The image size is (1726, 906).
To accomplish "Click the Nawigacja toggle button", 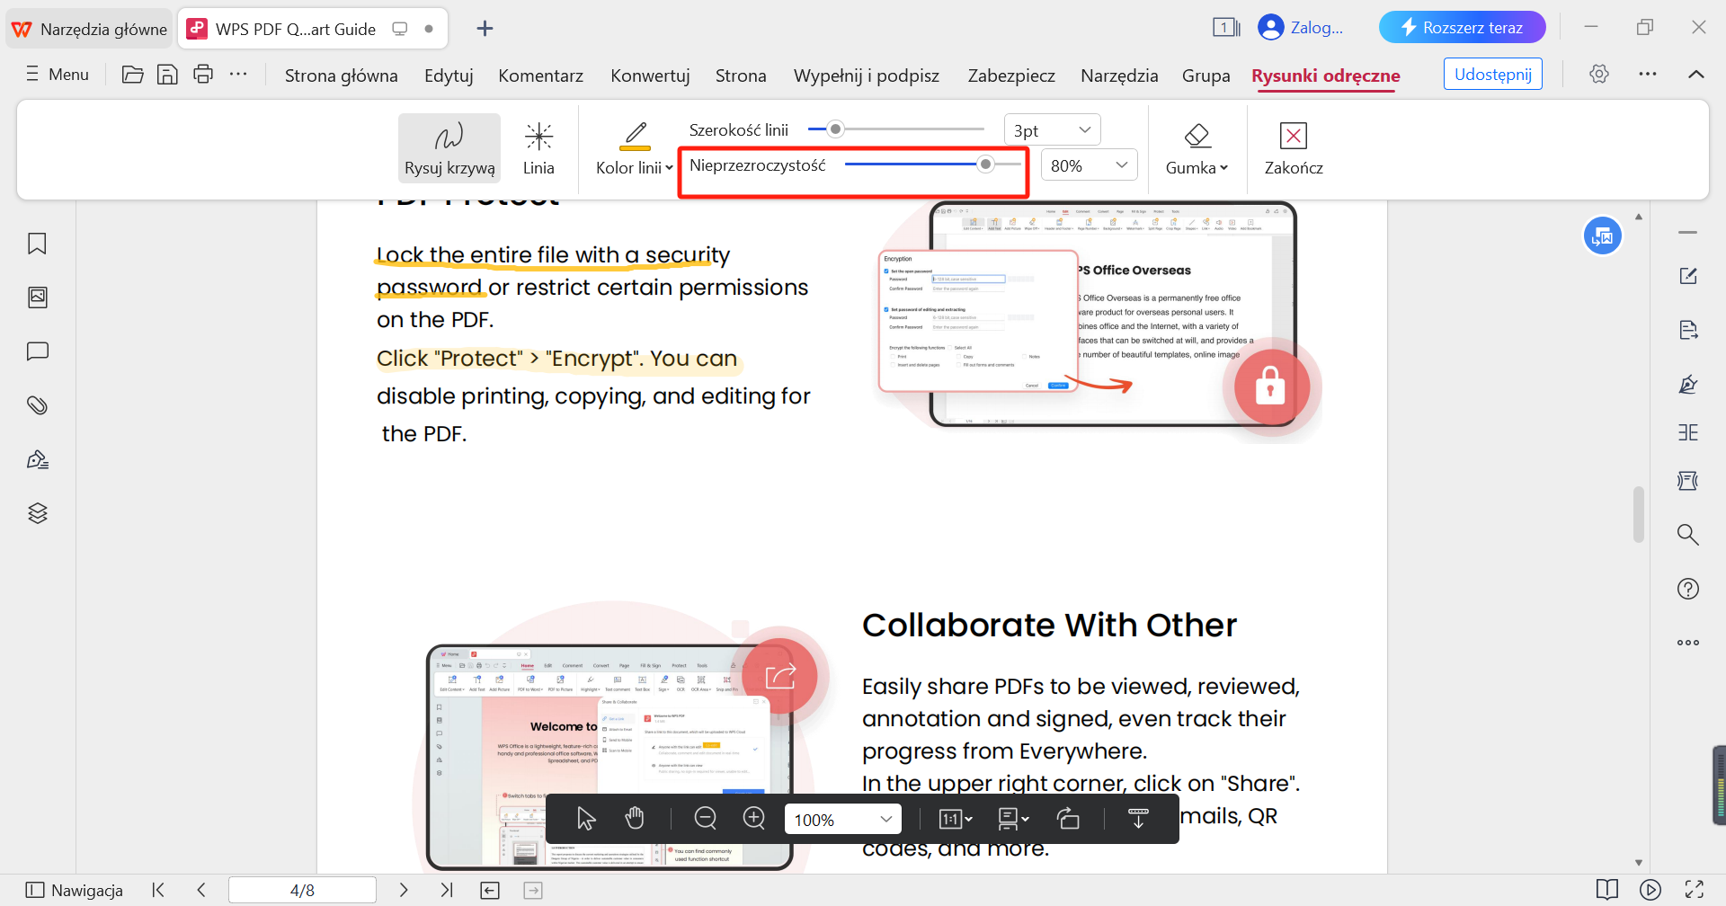I will (75, 890).
